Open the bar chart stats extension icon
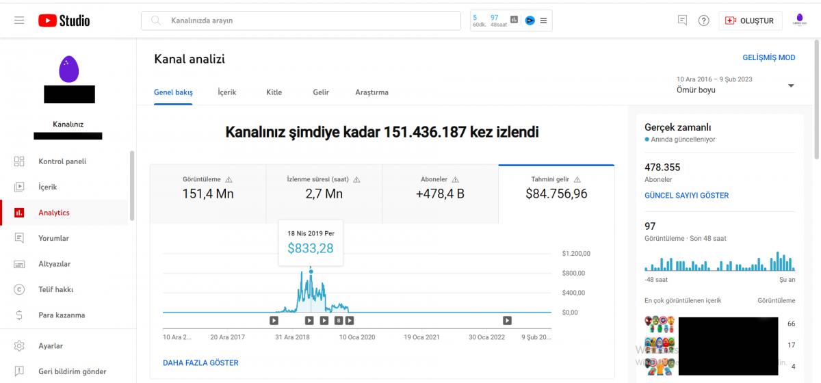This screenshot has width=821, height=383. point(514,20)
